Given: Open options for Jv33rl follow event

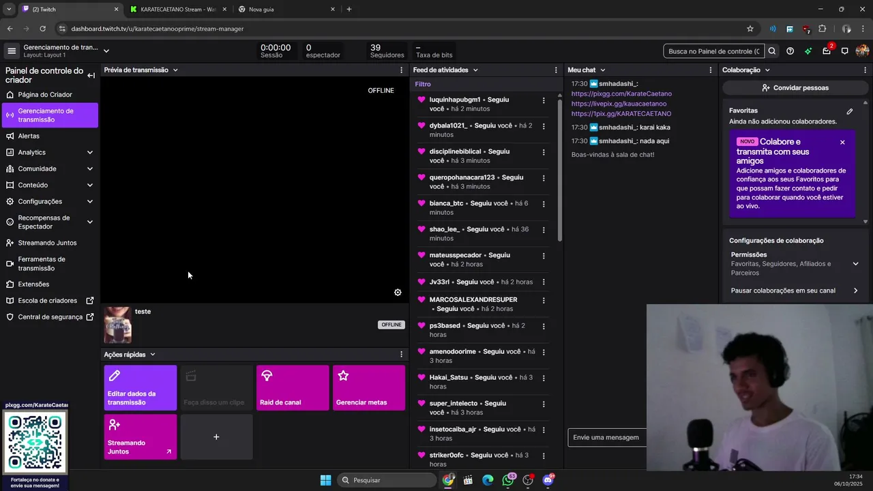Looking at the screenshot, I should [544, 282].
